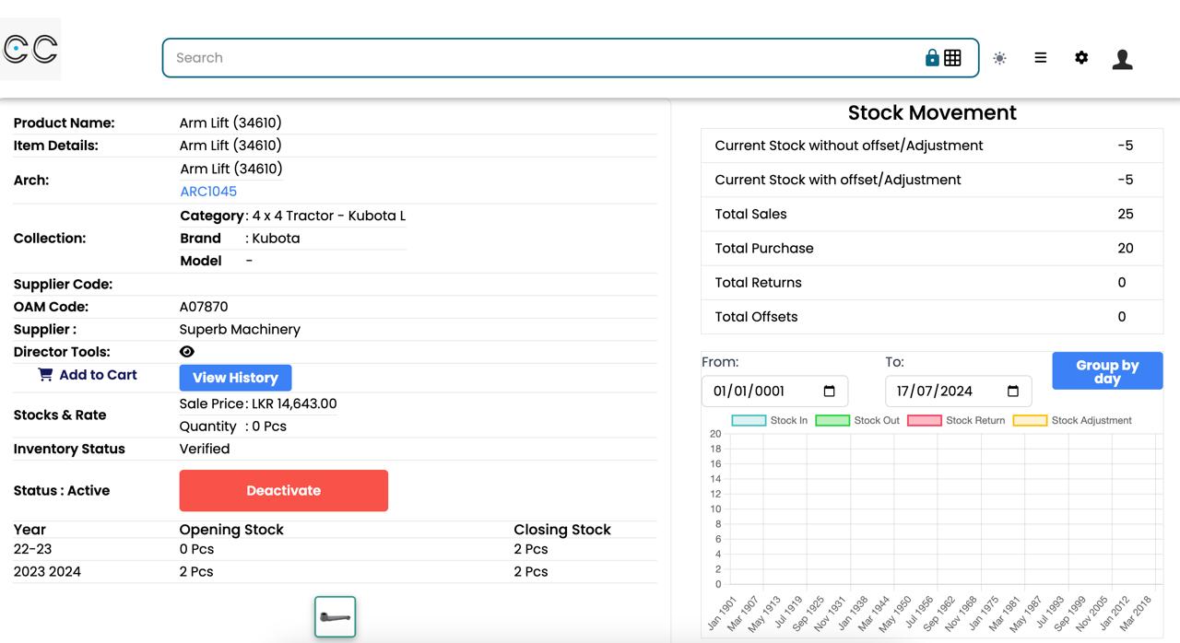Open the hamburger menu icon

1040,58
